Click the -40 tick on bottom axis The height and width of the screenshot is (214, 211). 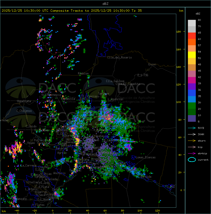(17, 211)
